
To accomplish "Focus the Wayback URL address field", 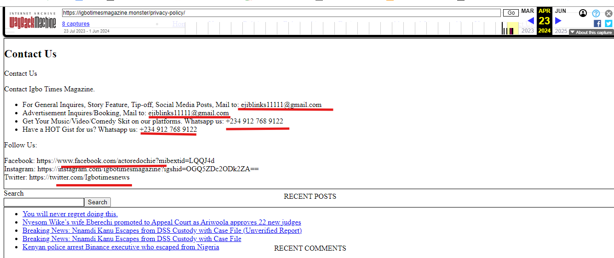I will [x=281, y=13].
